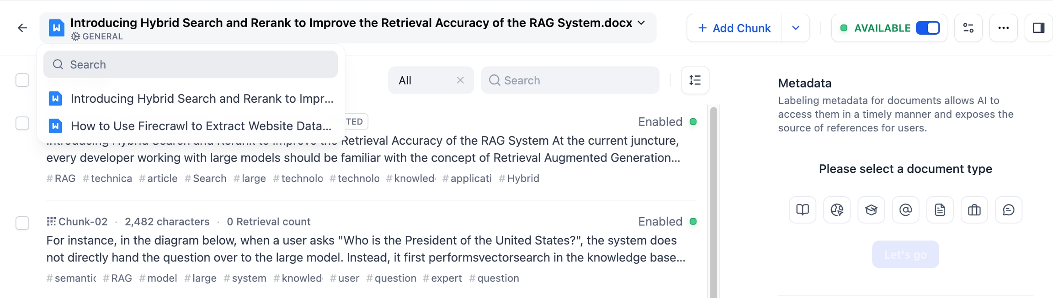1053x298 pixels.
Task: Toggle the AVAILABLE switch off
Action: pos(928,28)
